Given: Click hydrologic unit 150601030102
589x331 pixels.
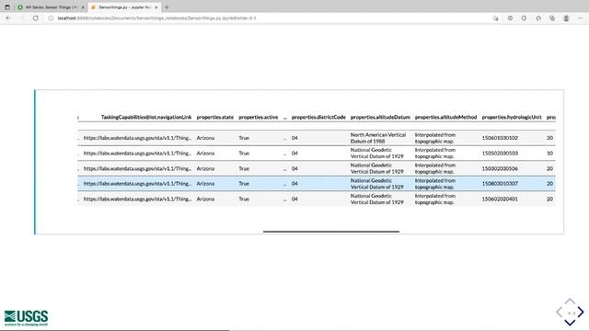Looking at the screenshot, I should (x=500, y=138).
